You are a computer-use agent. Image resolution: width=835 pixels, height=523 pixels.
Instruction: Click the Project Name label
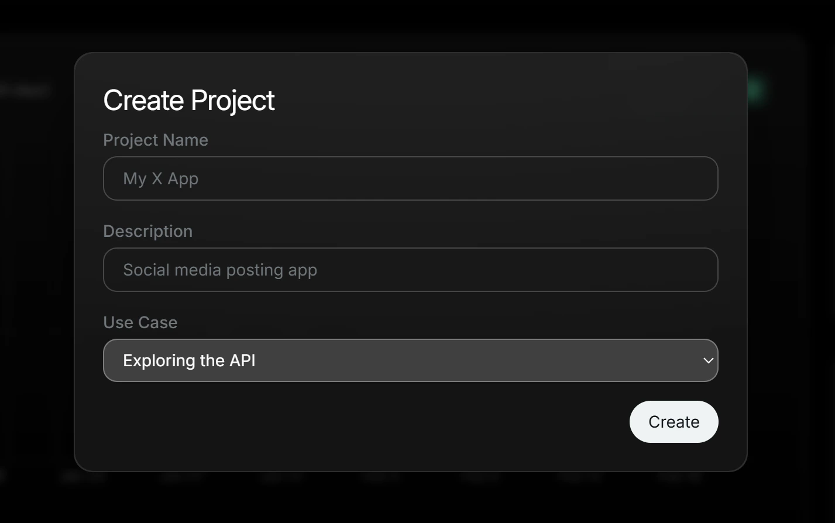tap(155, 140)
